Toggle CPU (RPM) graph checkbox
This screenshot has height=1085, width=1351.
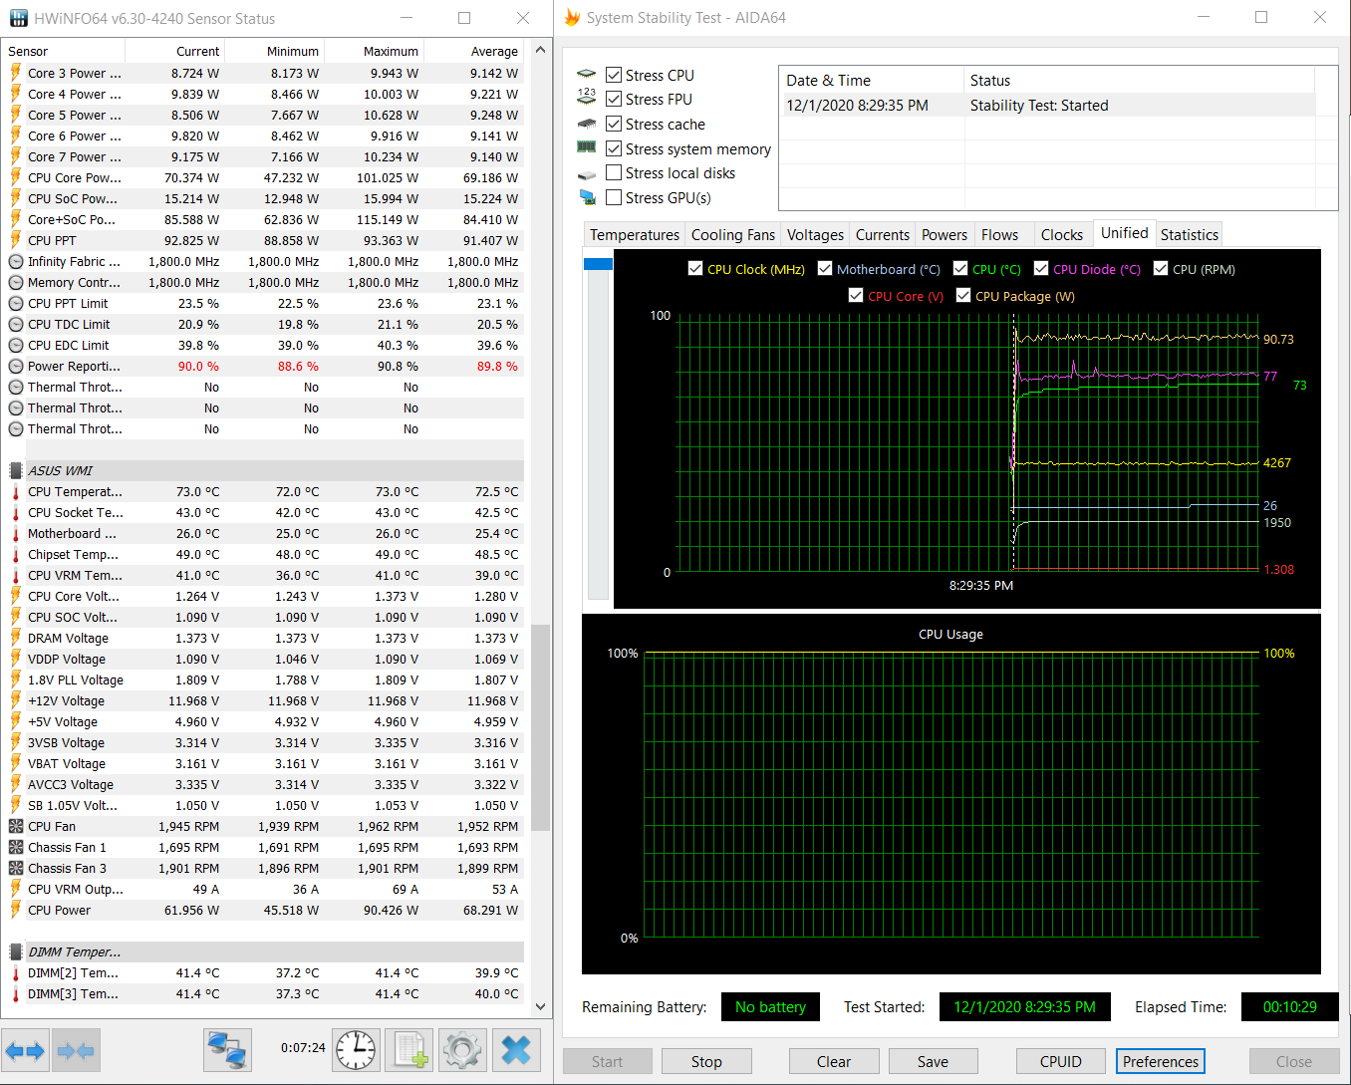tap(1161, 269)
